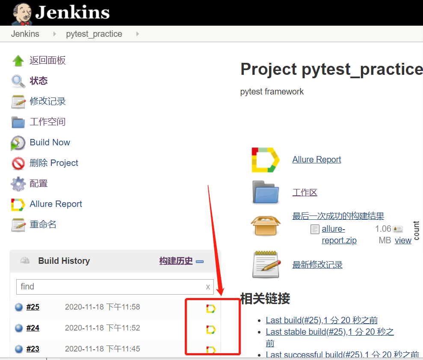
Task: Open the Jenkins breadcrumb
Action: (25, 34)
